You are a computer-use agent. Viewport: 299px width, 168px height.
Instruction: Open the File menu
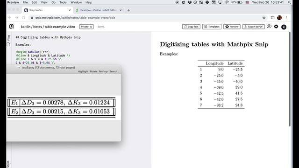pyautogui.click(x=25, y=2)
